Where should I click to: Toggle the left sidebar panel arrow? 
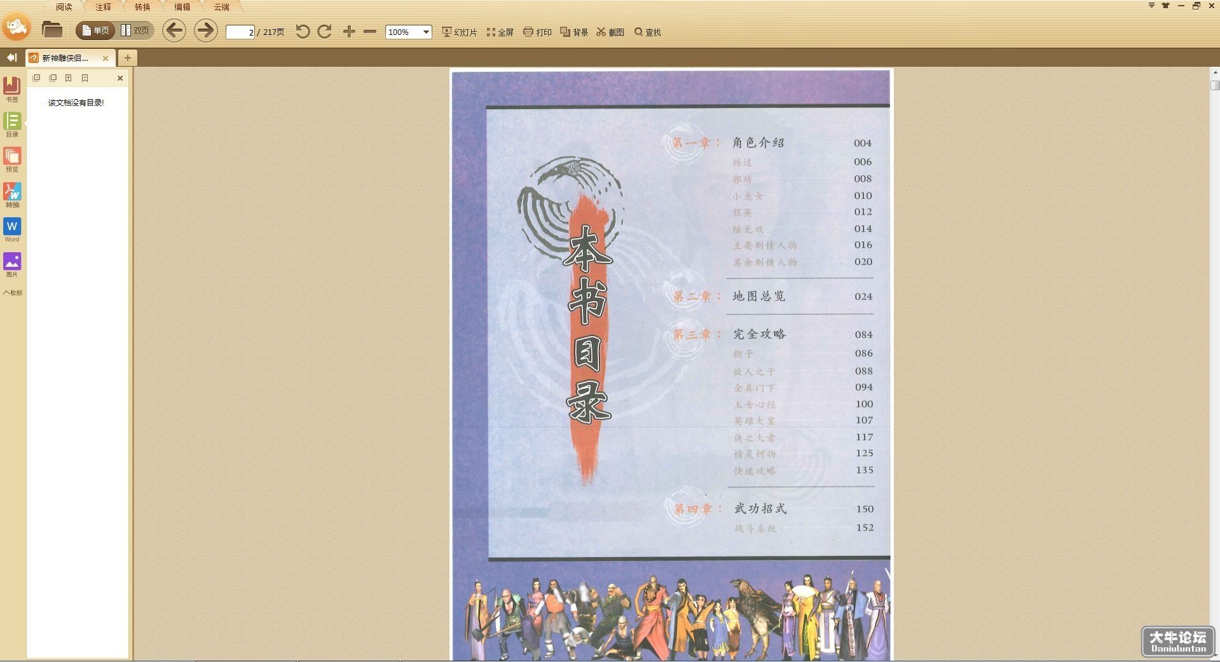point(11,58)
